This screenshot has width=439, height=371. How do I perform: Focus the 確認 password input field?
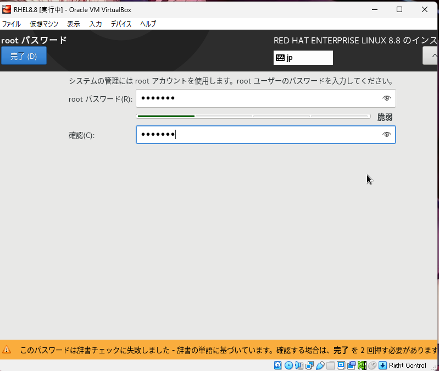tap(266, 135)
